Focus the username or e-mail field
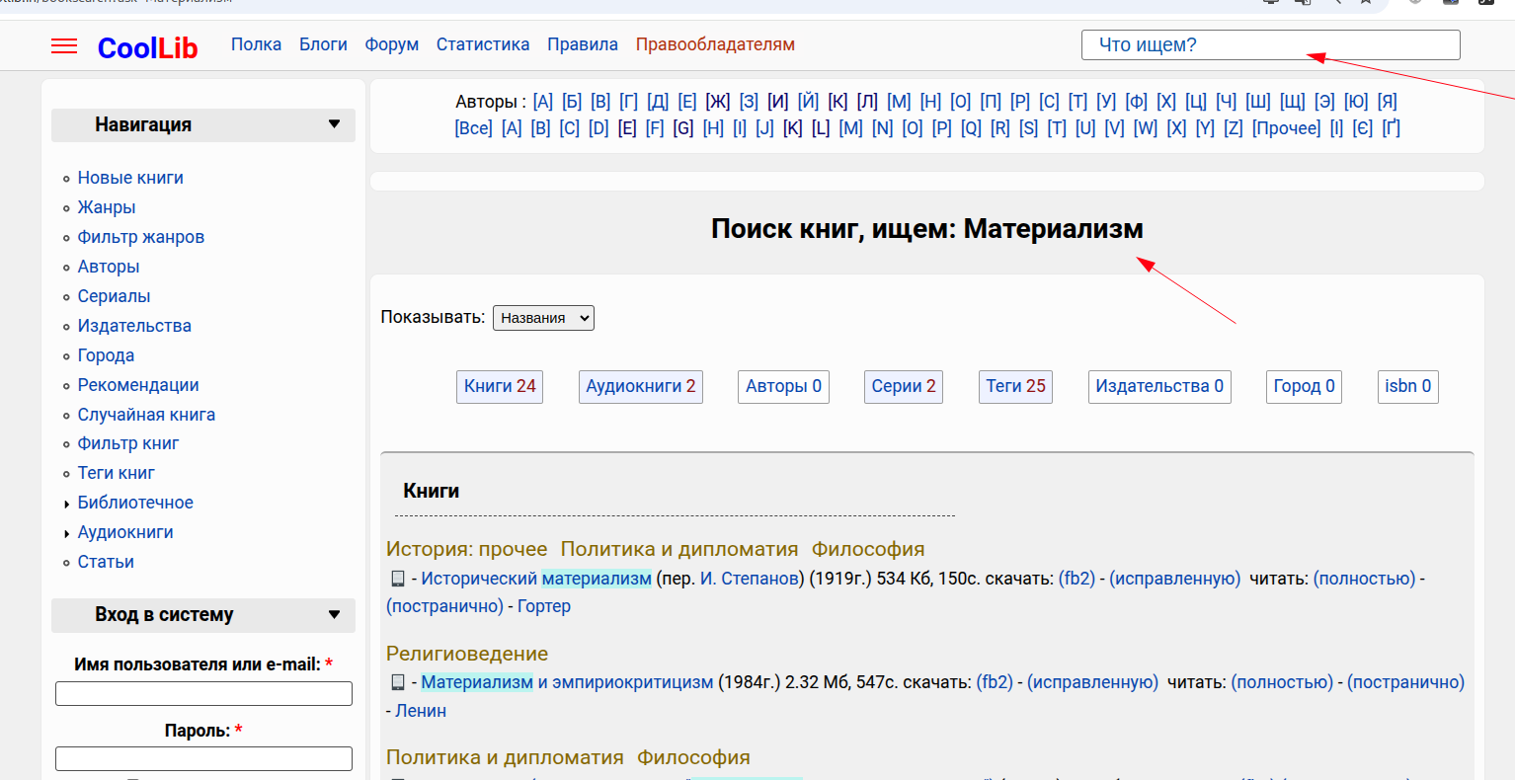The height and width of the screenshot is (780, 1515). [x=203, y=694]
